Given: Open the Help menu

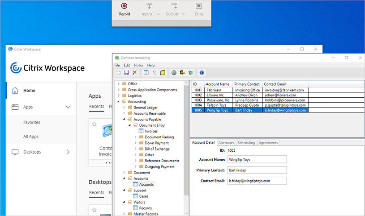Looking at the screenshot, I should tap(151, 65).
